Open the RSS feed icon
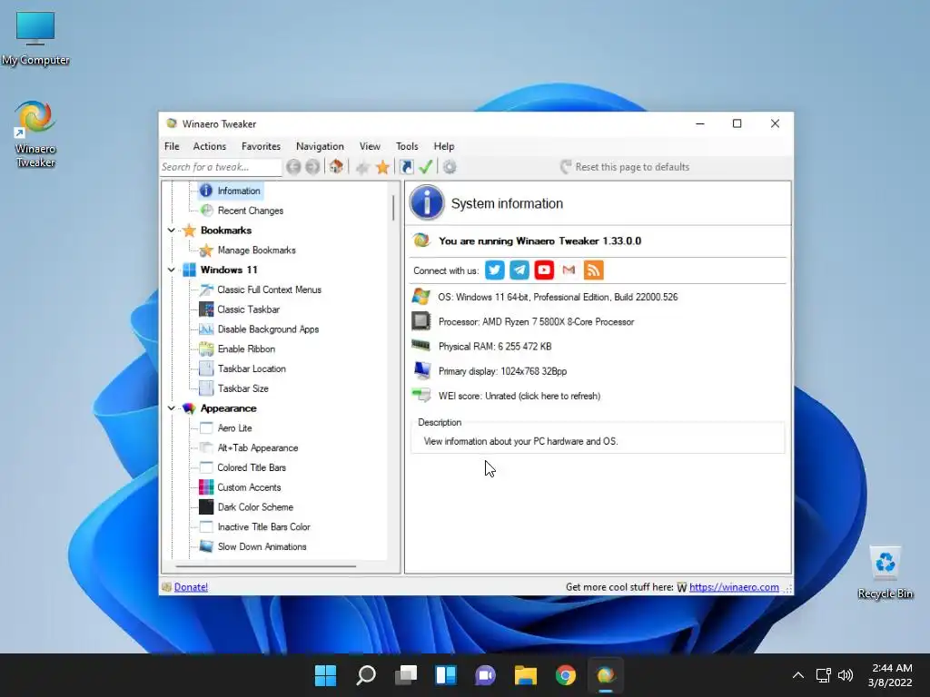This screenshot has width=930, height=697. pyautogui.click(x=594, y=270)
